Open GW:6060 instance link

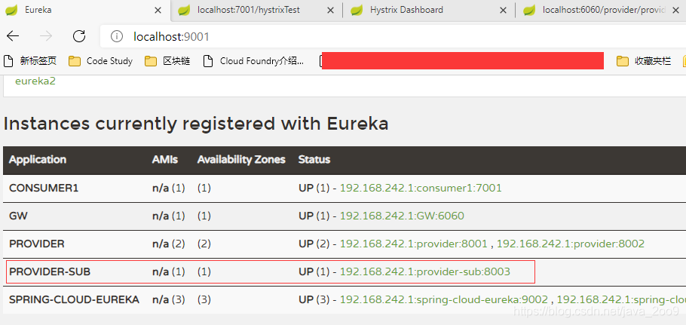pos(402,216)
